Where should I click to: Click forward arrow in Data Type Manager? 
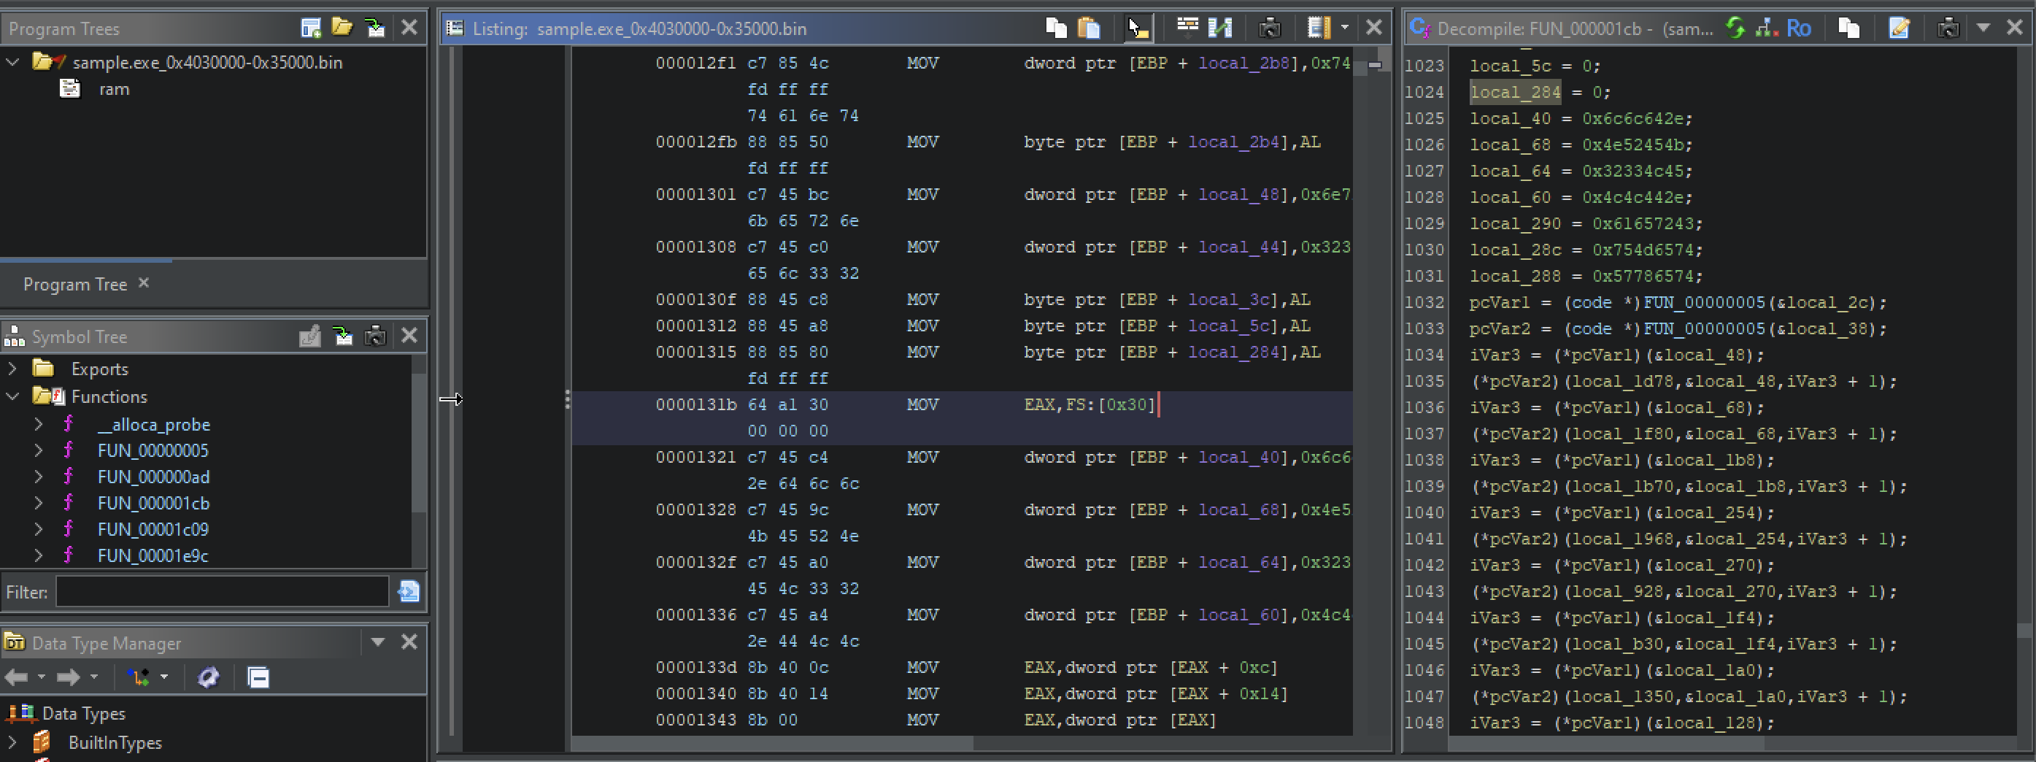(68, 677)
